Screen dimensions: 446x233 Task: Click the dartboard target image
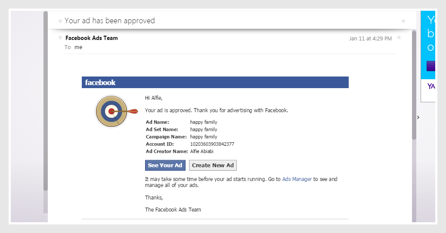click(113, 111)
